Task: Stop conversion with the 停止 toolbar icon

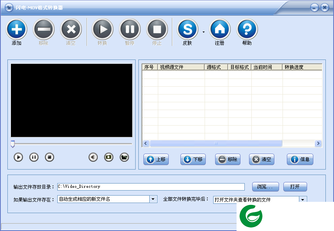Action: point(157,29)
